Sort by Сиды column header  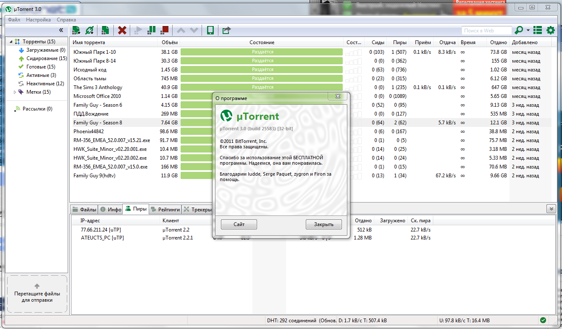tap(375, 42)
